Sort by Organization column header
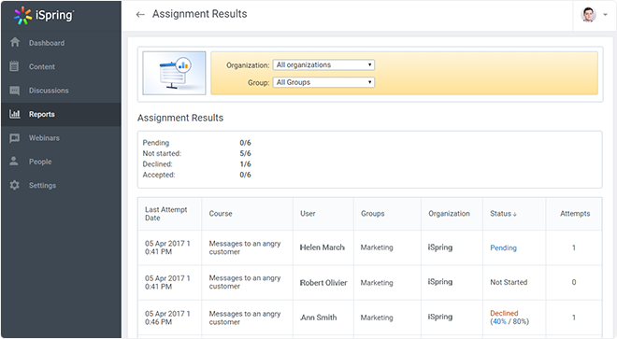617x339 pixels. tap(449, 214)
